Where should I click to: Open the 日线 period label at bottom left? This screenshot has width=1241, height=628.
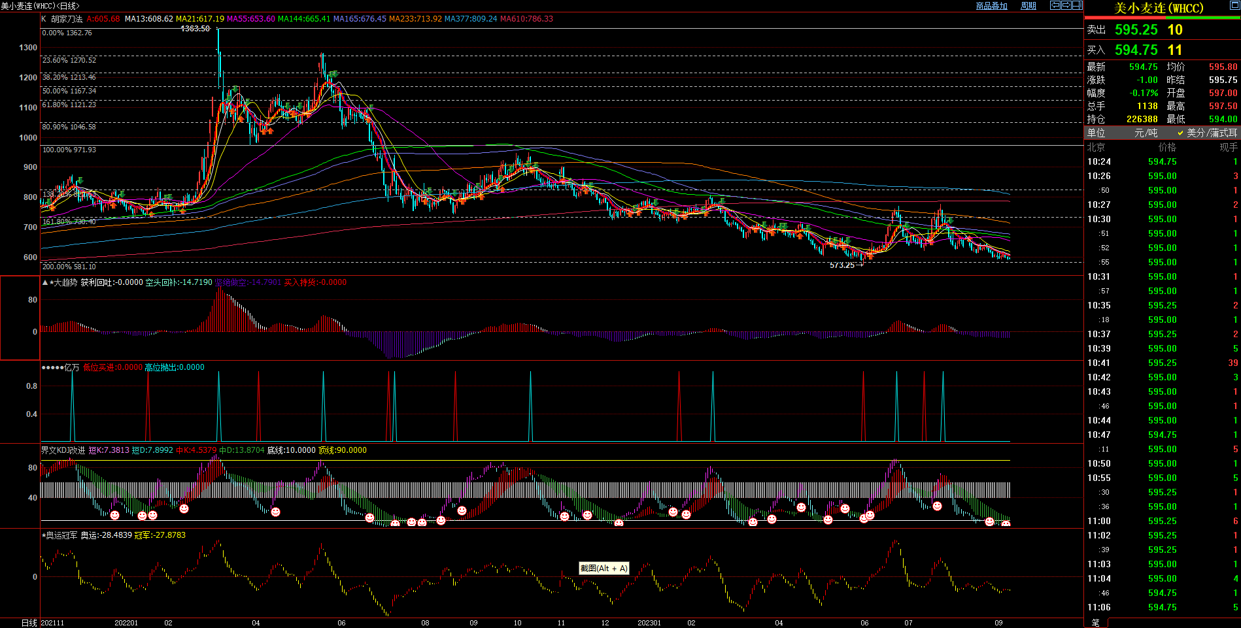(29, 623)
